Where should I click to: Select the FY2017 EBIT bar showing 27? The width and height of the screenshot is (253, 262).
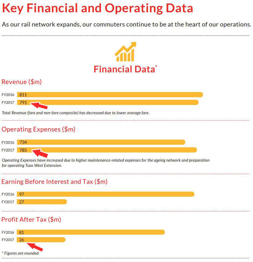(x=42, y=202)
